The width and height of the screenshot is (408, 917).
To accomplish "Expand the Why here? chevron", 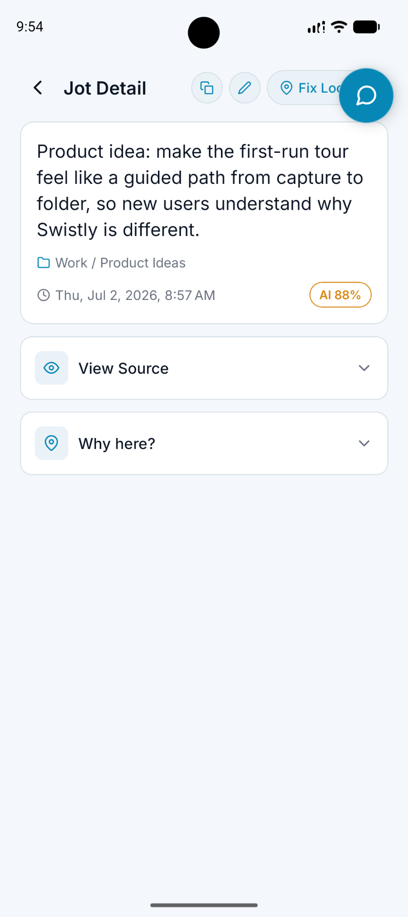I will tap(364, 443).
